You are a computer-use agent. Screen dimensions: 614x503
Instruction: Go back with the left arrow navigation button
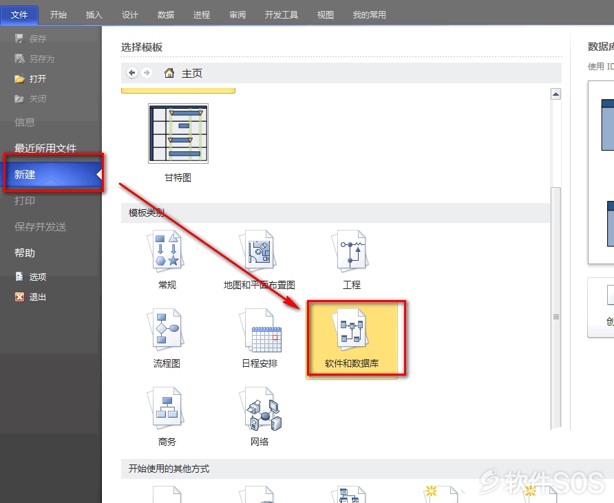point(132,73)
